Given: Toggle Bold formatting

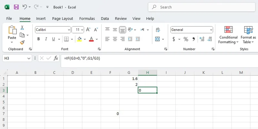Looking at the screenshot, I should 38,39.
